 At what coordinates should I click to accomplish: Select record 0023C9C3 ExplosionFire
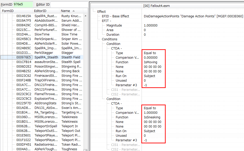click(42, 99)
